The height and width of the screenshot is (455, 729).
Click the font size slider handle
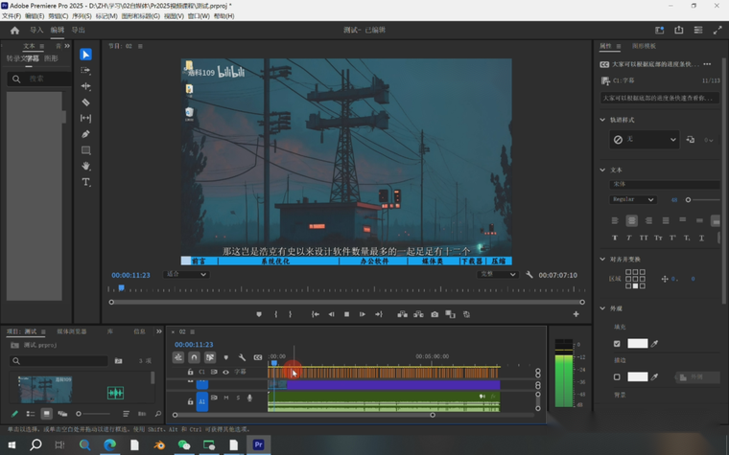click(688, 199)
